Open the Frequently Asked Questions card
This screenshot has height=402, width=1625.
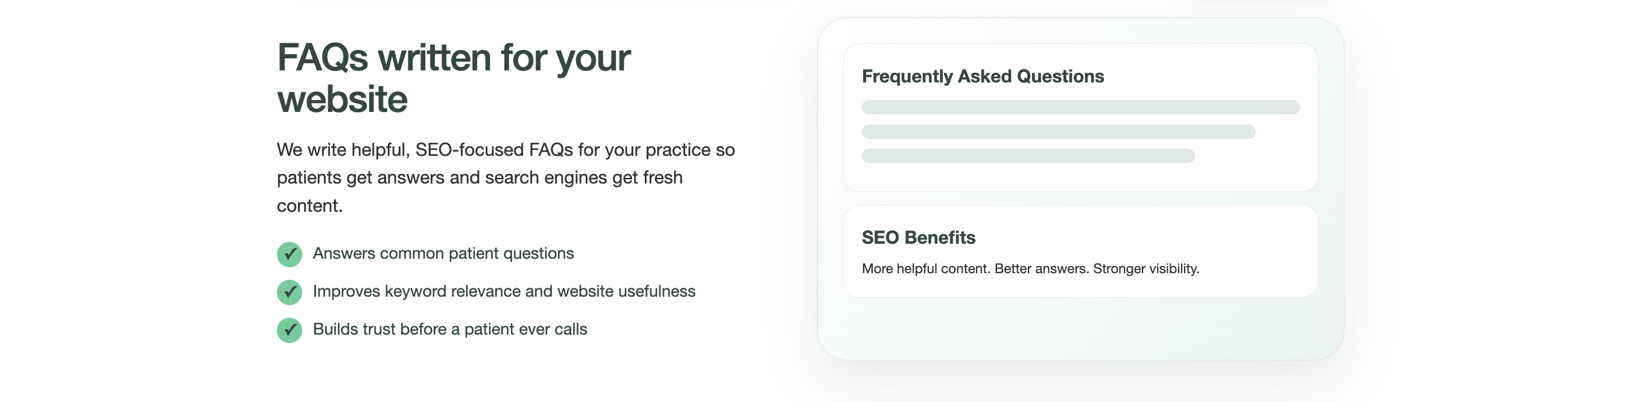point(1080,117)
